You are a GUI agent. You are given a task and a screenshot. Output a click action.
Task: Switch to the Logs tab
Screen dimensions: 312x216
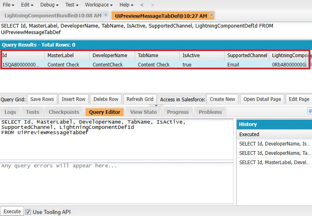[10, 112]
